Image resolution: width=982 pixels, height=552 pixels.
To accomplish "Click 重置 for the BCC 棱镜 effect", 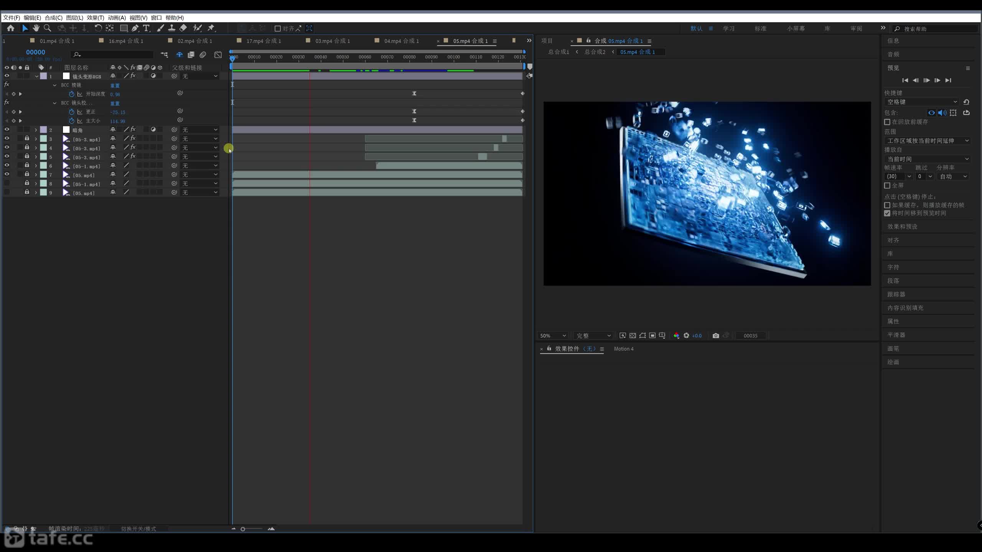I will 115,85.
